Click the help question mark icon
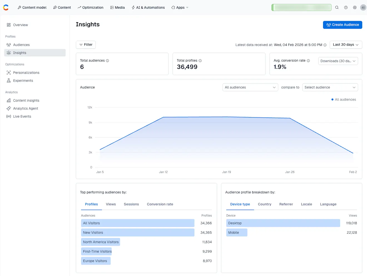The image size is (367, 276). 346,8
